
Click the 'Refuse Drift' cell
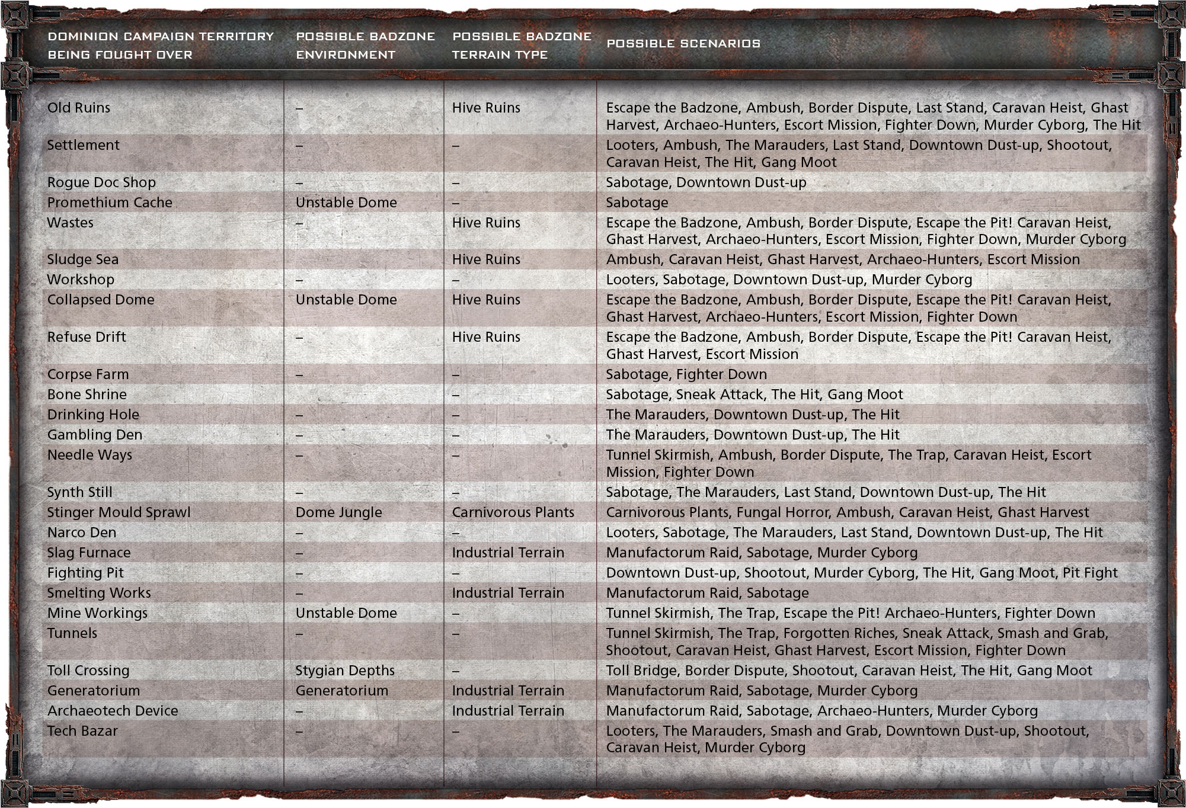click(x=87, y=337)
